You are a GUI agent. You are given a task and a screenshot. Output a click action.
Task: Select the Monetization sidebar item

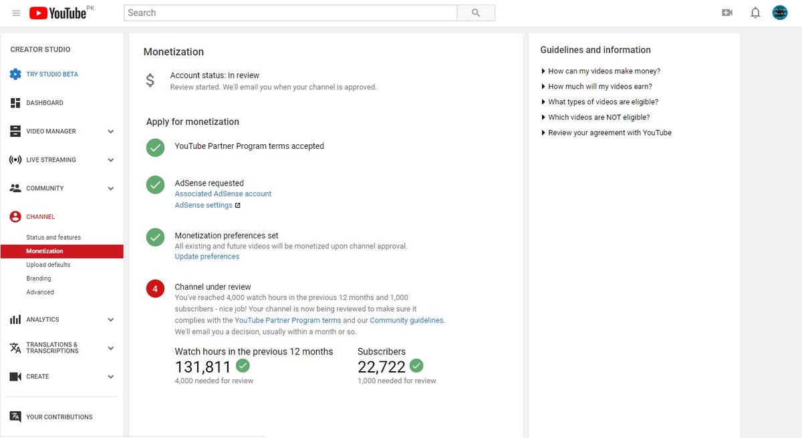pyautogui.click(x=61, y=251)
